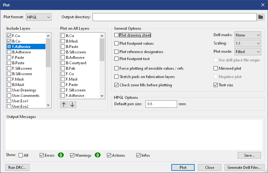Browse for output directory folder icon
Screen dimensions: 268x173
pyautogui.click(x=261, y=17)
